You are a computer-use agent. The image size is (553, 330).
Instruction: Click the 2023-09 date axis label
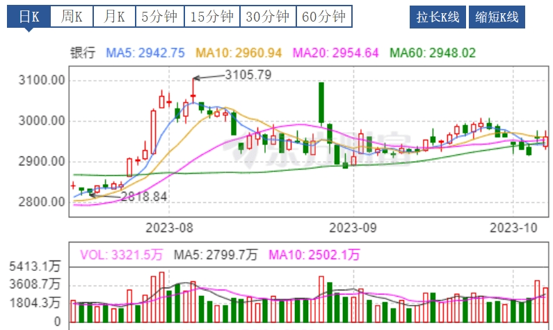click(x=353, y=227)
